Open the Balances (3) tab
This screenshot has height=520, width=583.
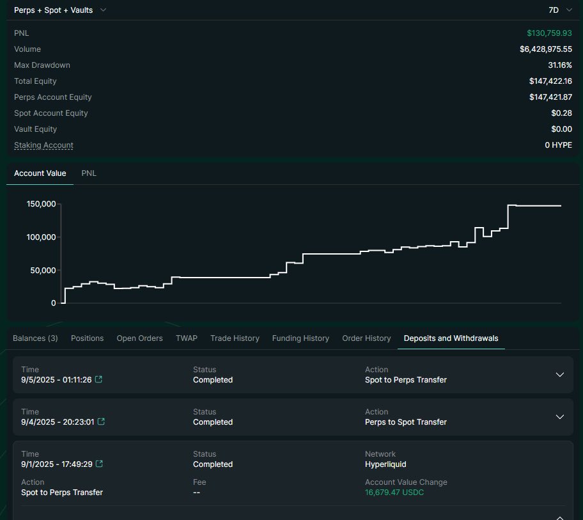coord(35,338)
